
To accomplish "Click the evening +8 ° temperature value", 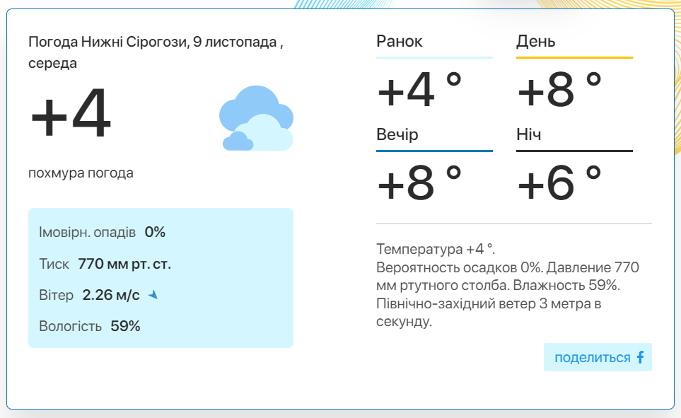I will pos(419,183).
